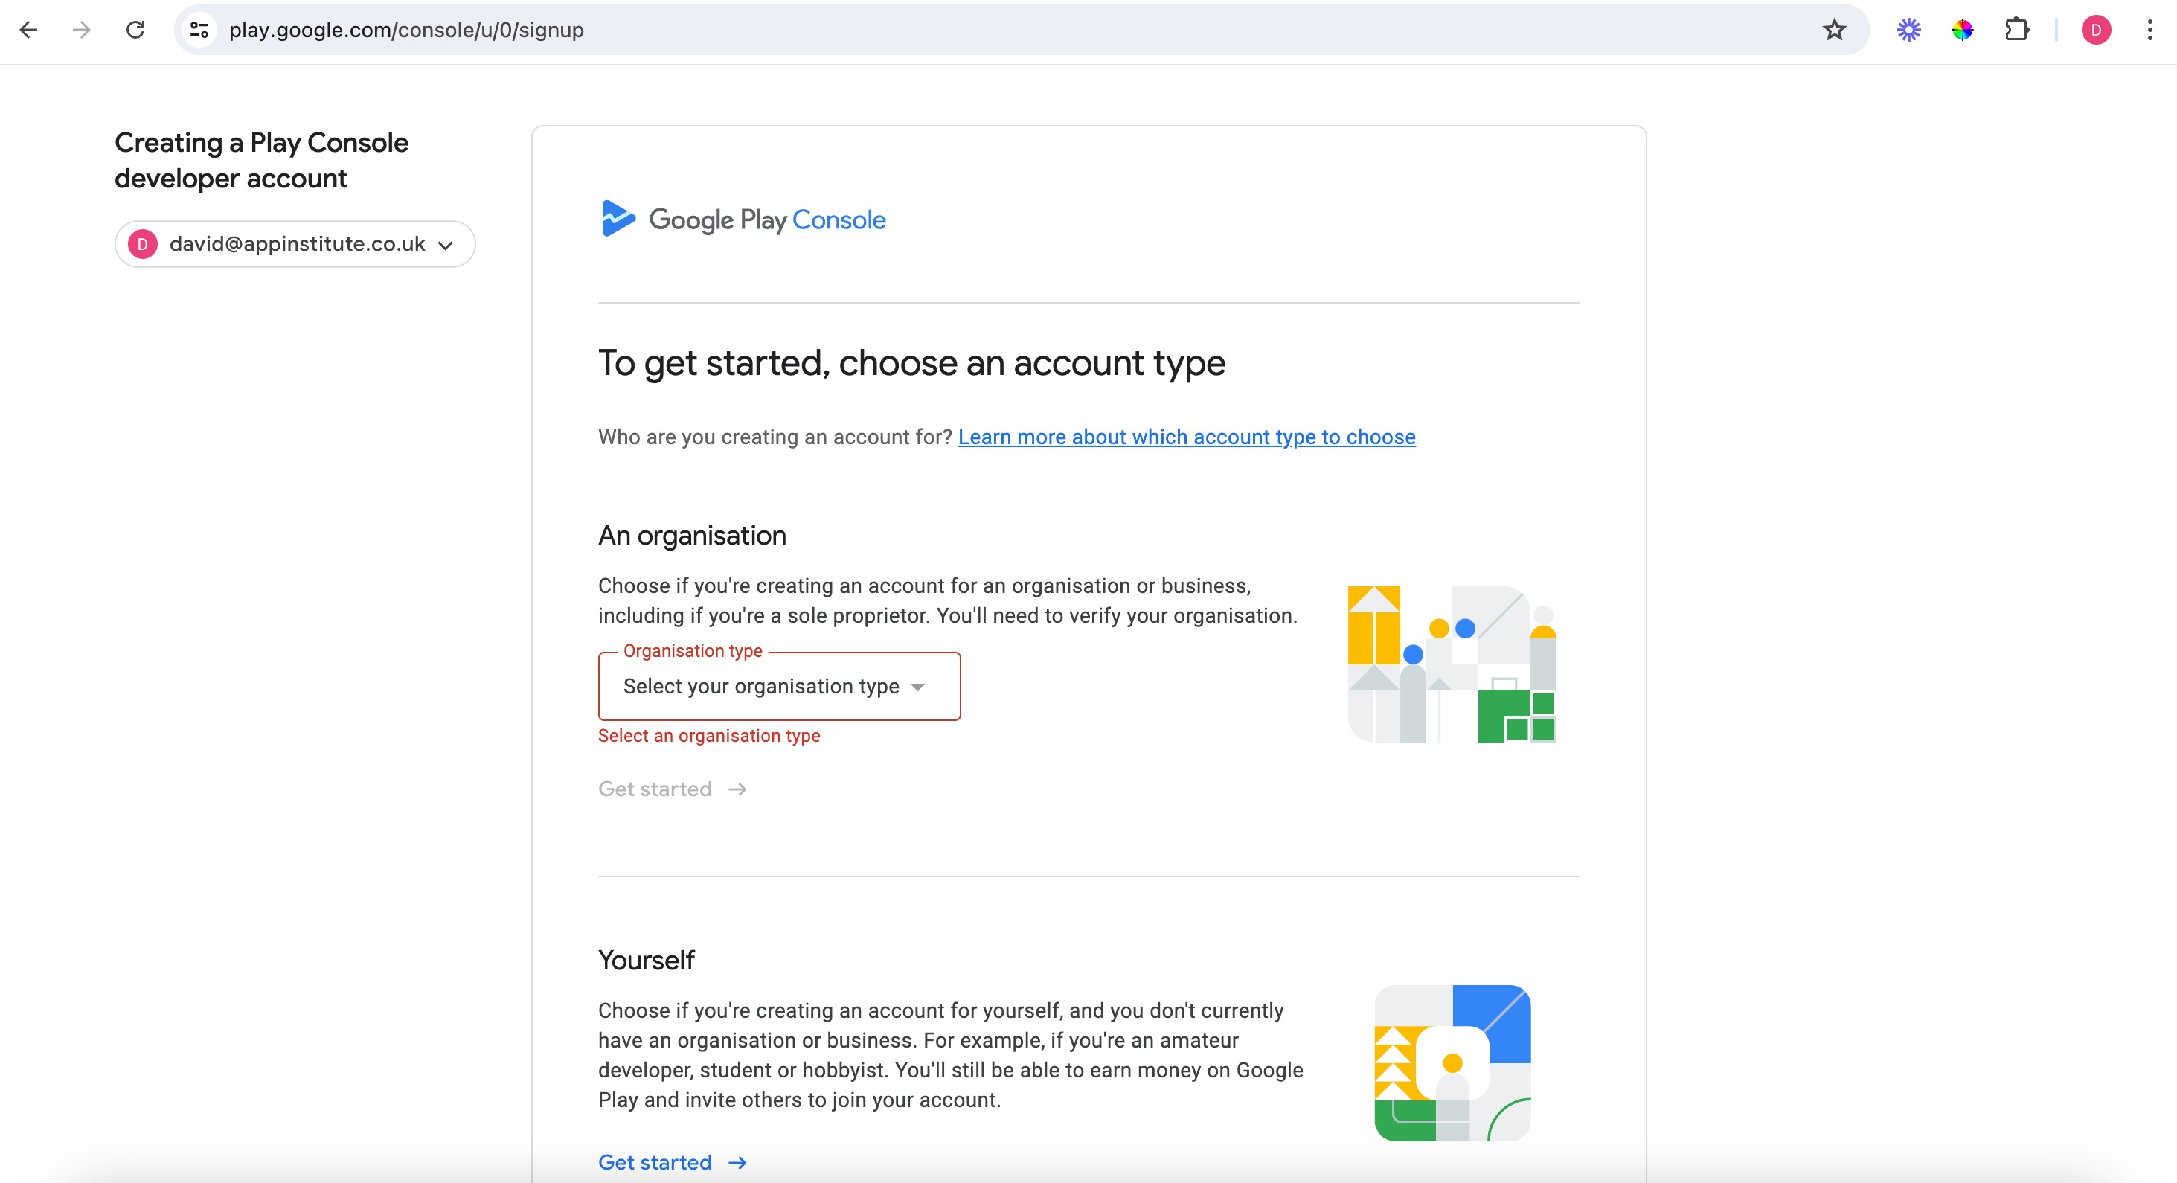Open Learn more about account type link
Viewport: 2177px width, 1183px height.
tap(1186, 437)
